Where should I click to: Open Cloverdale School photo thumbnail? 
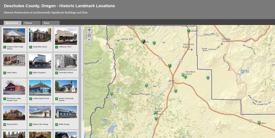tap(66, 62)
